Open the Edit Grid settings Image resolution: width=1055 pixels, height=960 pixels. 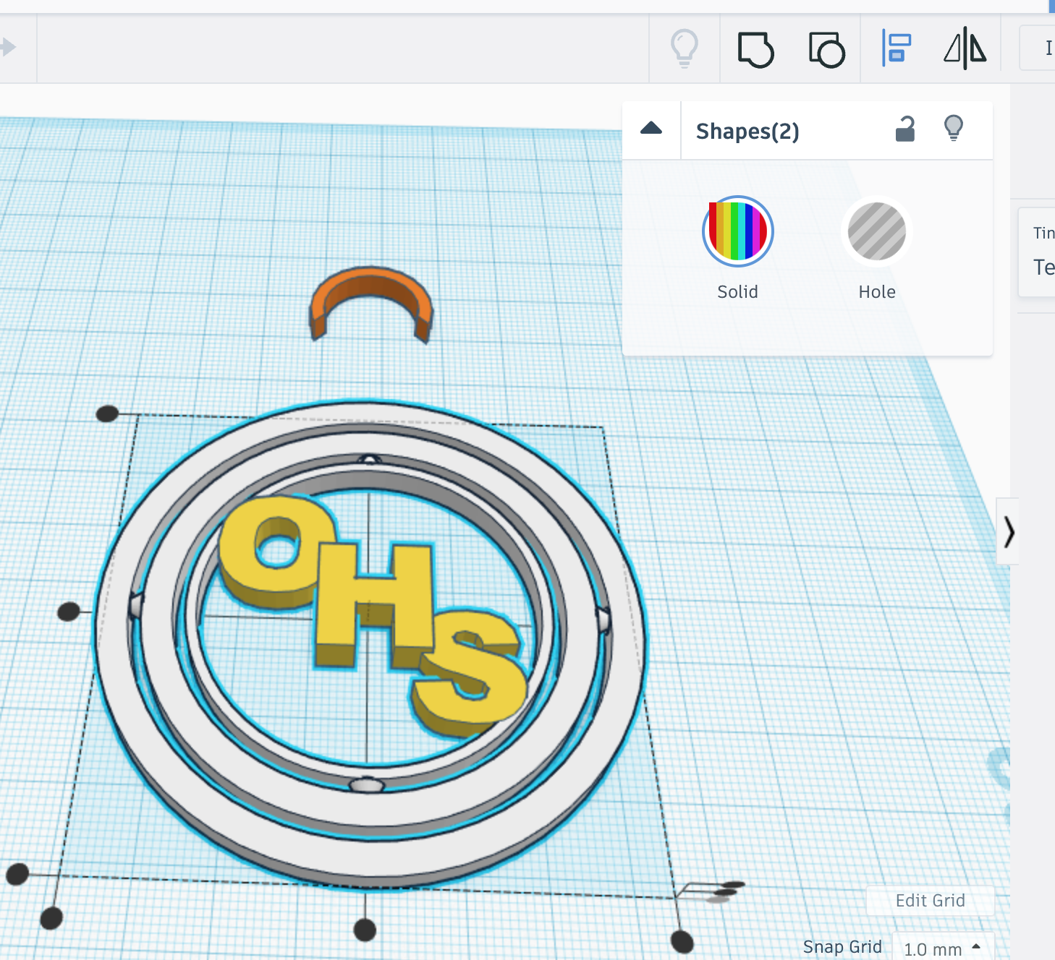click(x=930, y=901)
